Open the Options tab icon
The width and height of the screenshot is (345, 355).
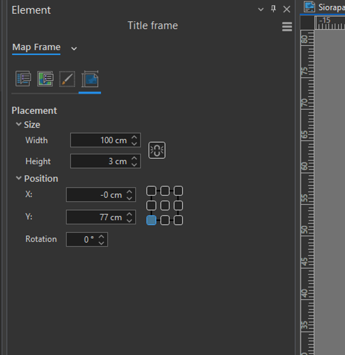tap(23, 79)
